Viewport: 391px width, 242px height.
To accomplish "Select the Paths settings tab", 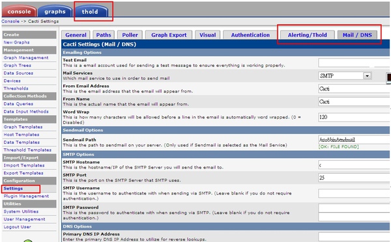I will [x=104, y=35].
